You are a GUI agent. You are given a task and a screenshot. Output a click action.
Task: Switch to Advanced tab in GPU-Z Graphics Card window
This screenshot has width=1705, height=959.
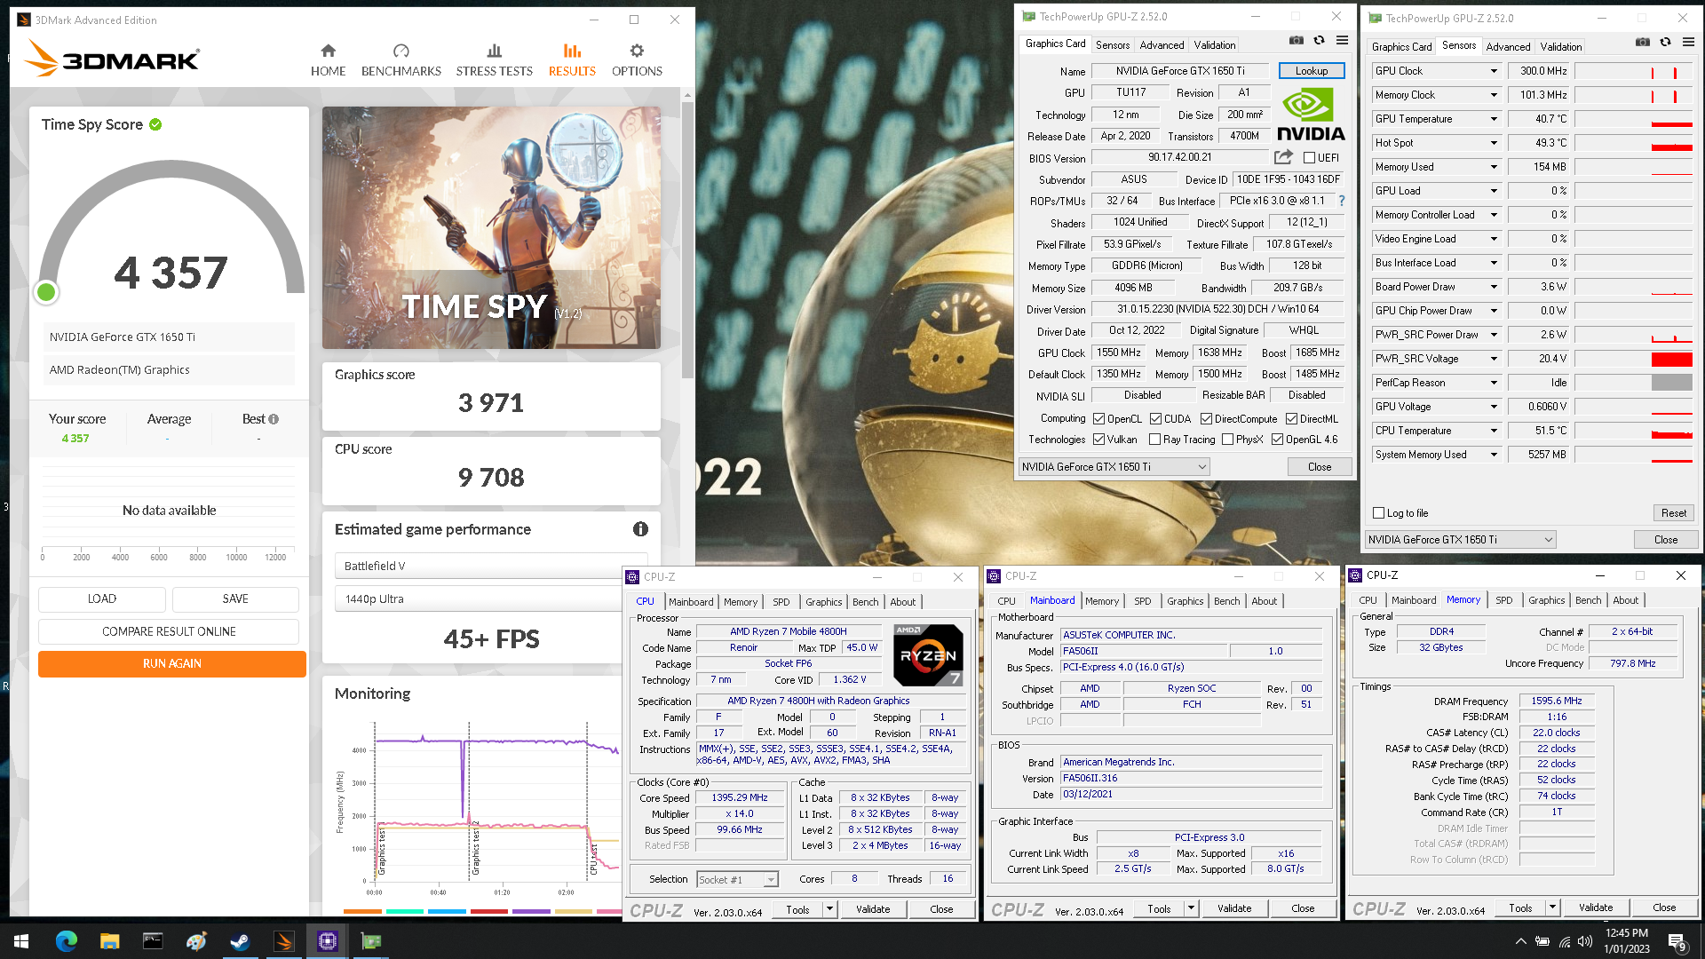(1162, 45)
